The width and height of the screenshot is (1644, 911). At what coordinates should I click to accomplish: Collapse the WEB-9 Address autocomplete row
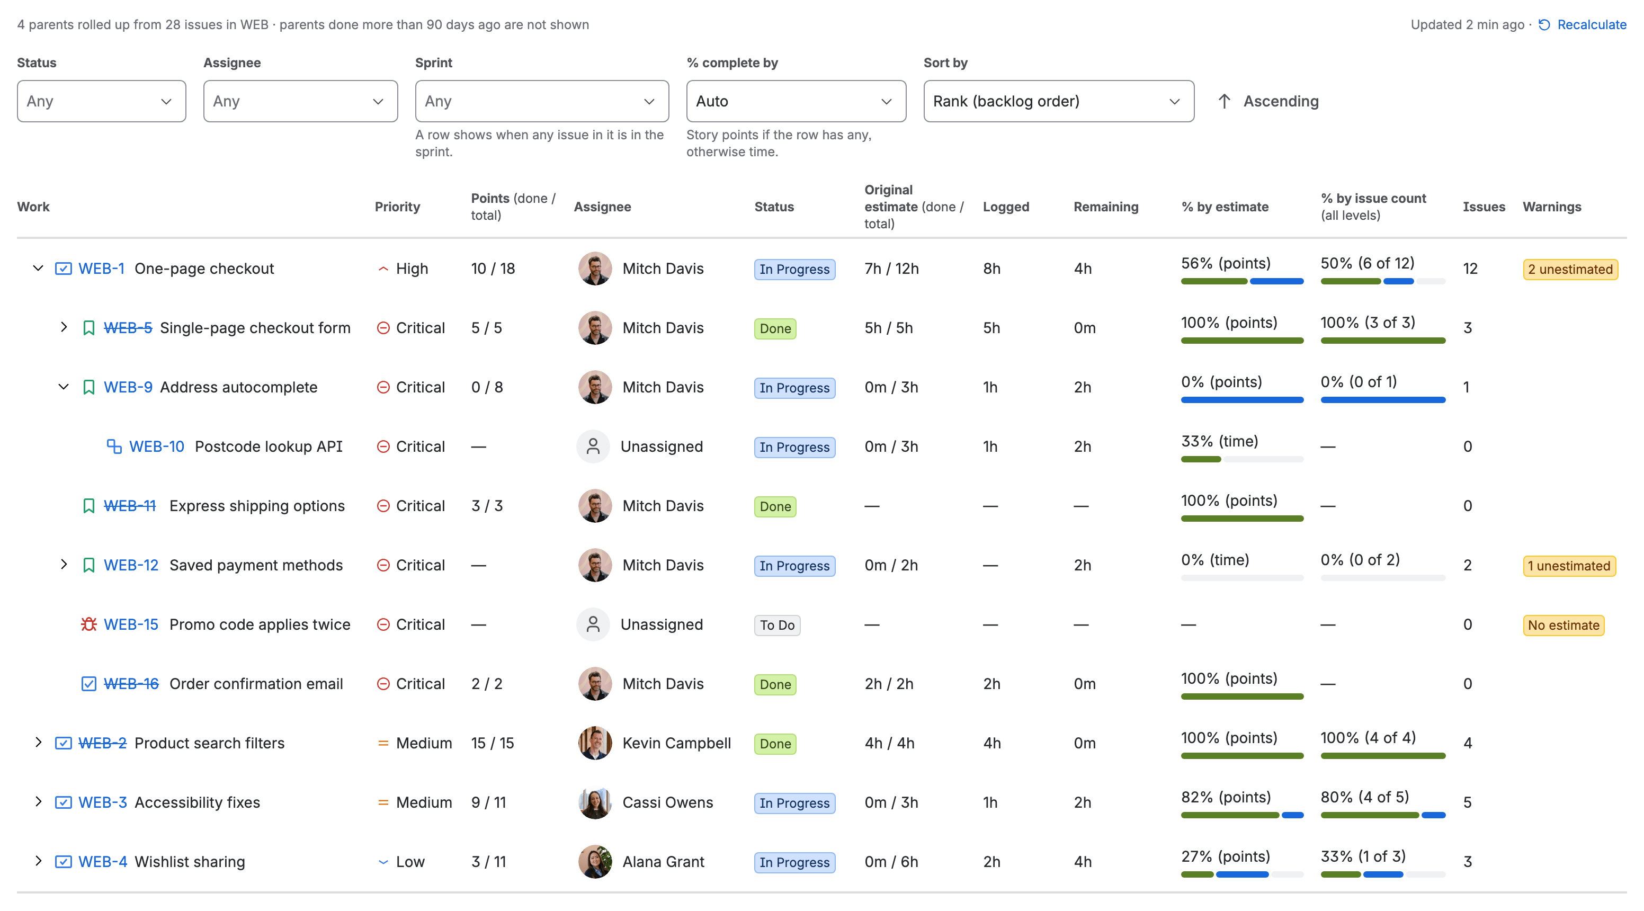click(x=64, y=388)
